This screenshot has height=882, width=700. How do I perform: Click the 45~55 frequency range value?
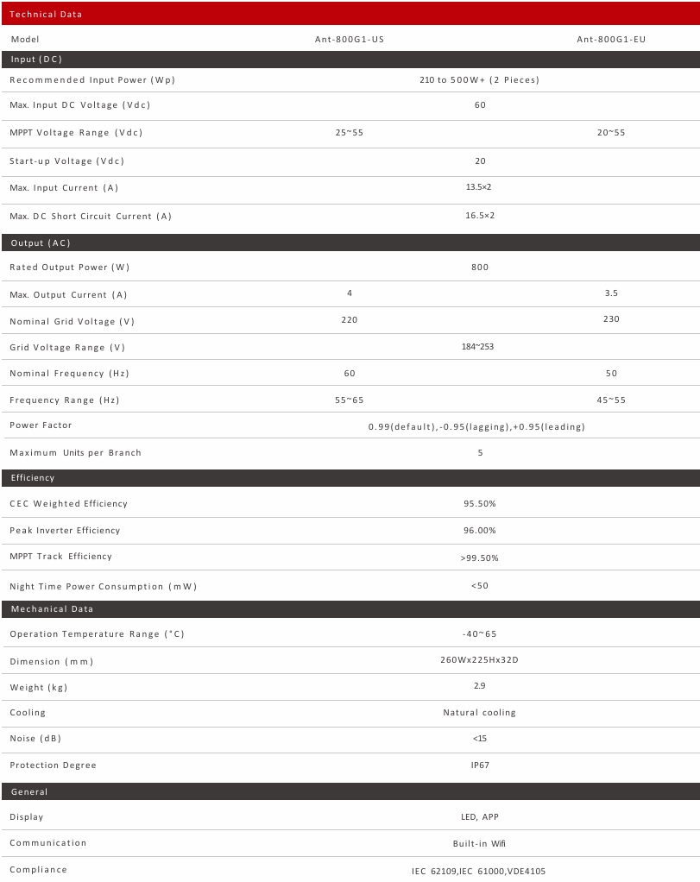[x=611, y=400]
